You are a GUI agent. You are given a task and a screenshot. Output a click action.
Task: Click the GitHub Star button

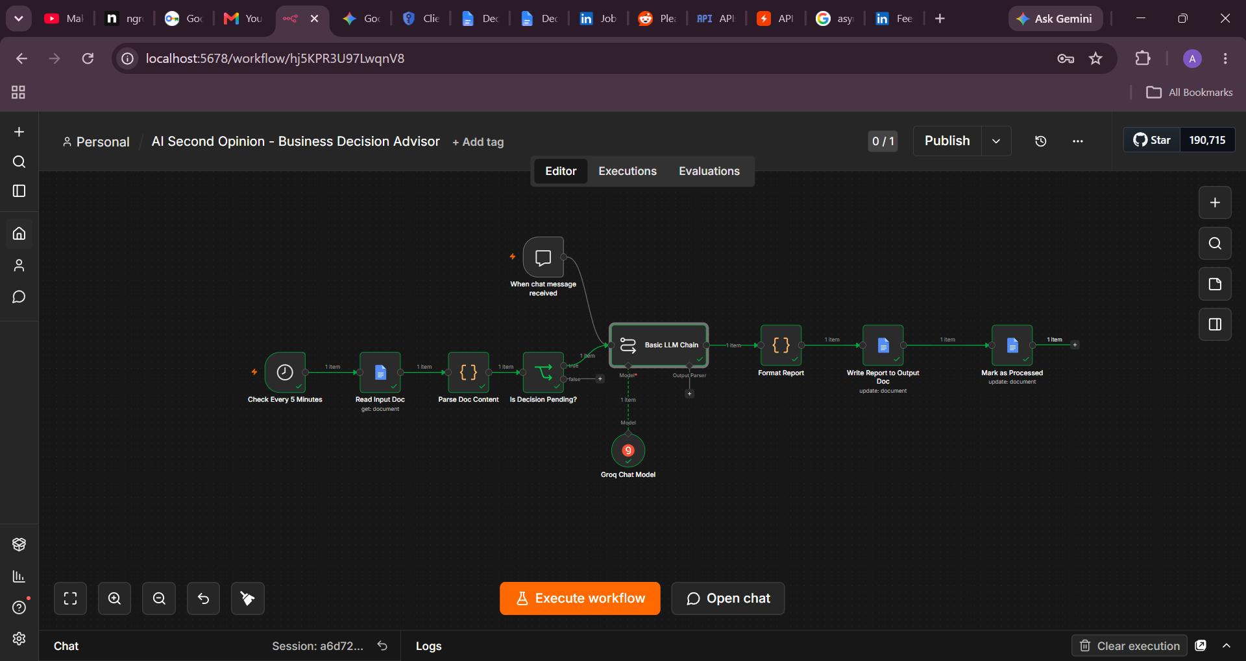coord(1152,140)
